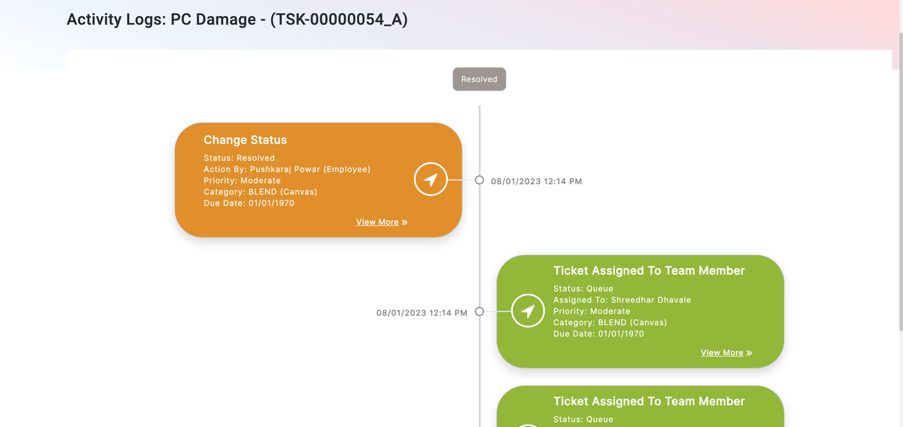Click double chevron beside green card's View More
Screen dimensions: 903x427
tap(749, 353)
